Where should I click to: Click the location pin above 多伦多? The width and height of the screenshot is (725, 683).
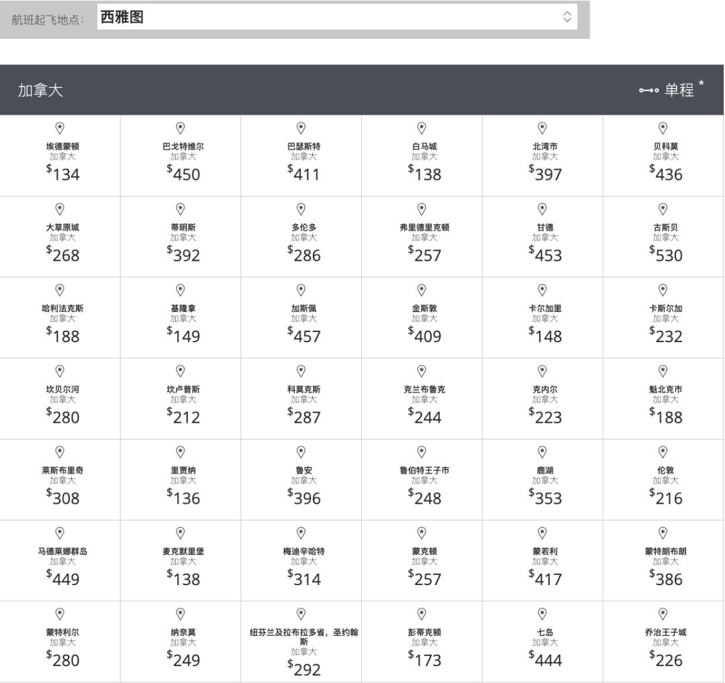tap(301, 209)
